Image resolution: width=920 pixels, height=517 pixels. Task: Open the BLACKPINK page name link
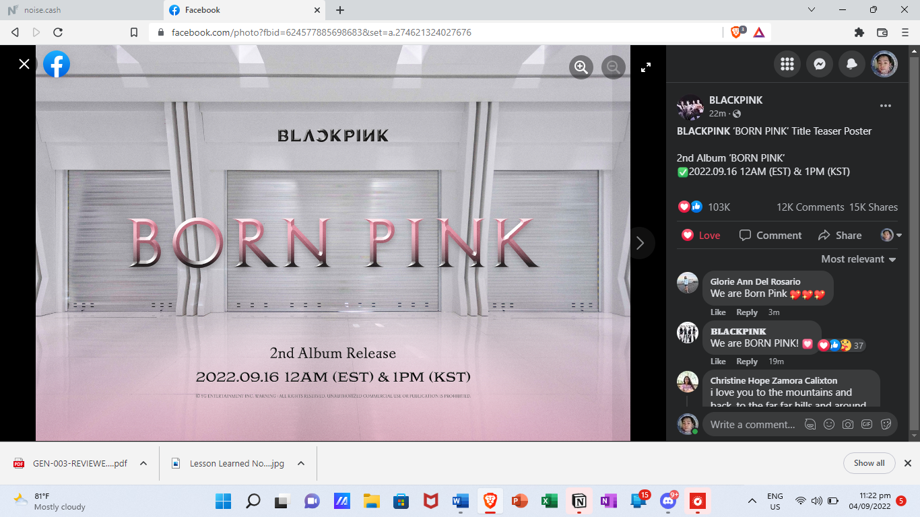pyautogui.click(x=736, y=100)
